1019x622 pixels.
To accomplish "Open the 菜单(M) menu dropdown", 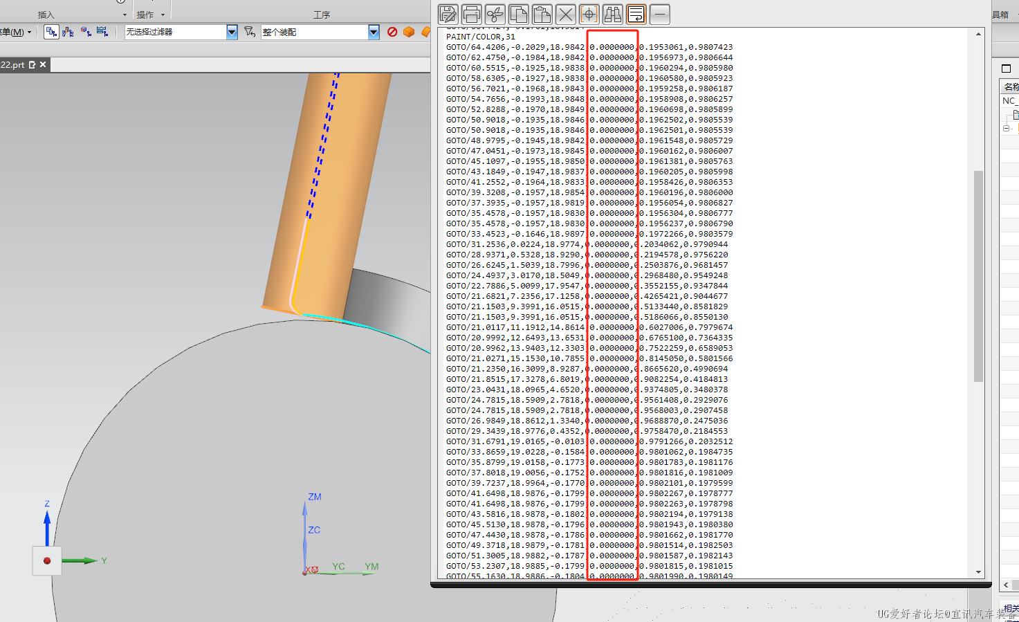I will [15, 32].
